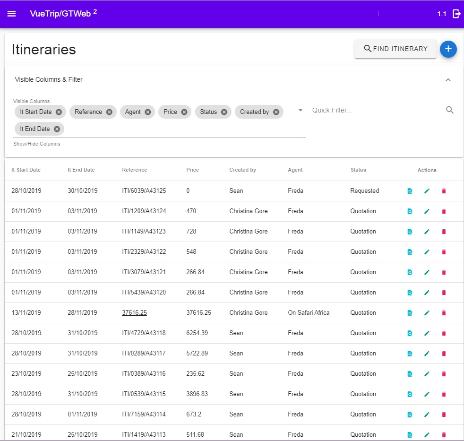Sort by It Start Date column header

pos(26,170)
